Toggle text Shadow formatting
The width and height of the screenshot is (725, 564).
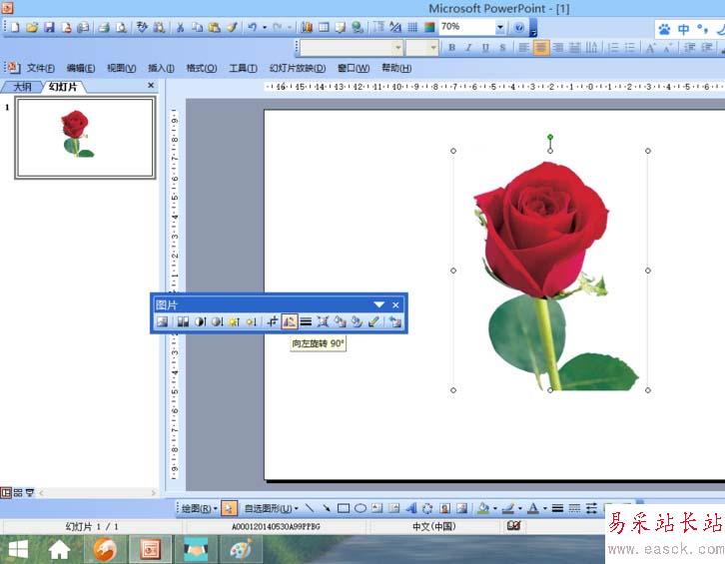[502, 47]
